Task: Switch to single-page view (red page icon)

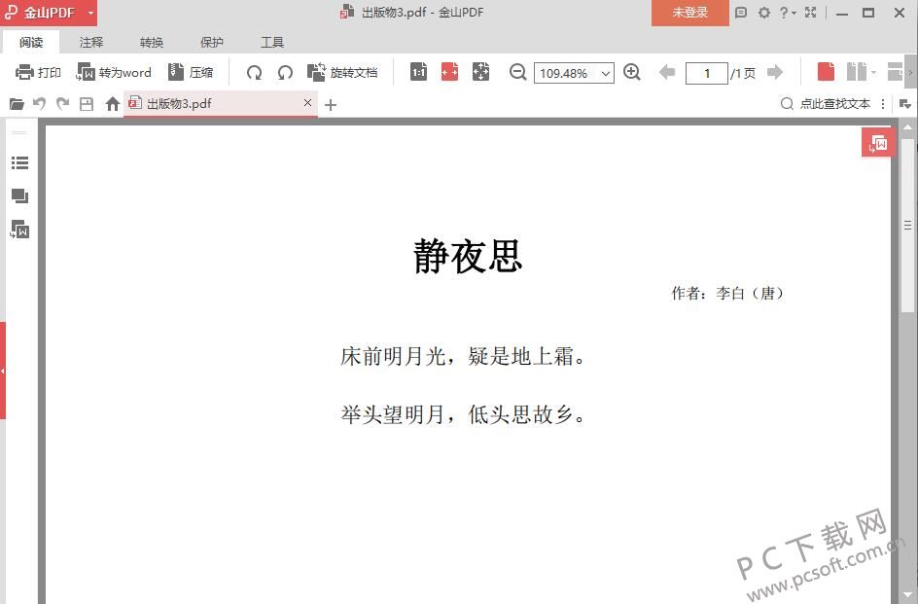Action: (x=826, y=71)
